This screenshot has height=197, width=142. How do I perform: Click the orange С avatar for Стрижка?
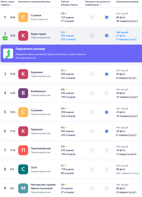coord(23,17)
